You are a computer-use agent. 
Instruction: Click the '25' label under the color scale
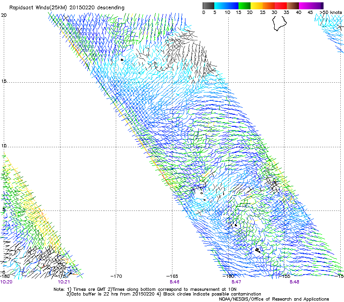click(x=263, y=13)
